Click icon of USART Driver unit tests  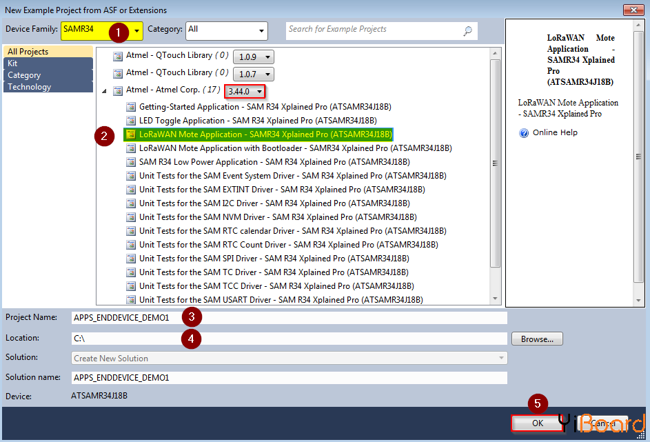tap(131, 299)
